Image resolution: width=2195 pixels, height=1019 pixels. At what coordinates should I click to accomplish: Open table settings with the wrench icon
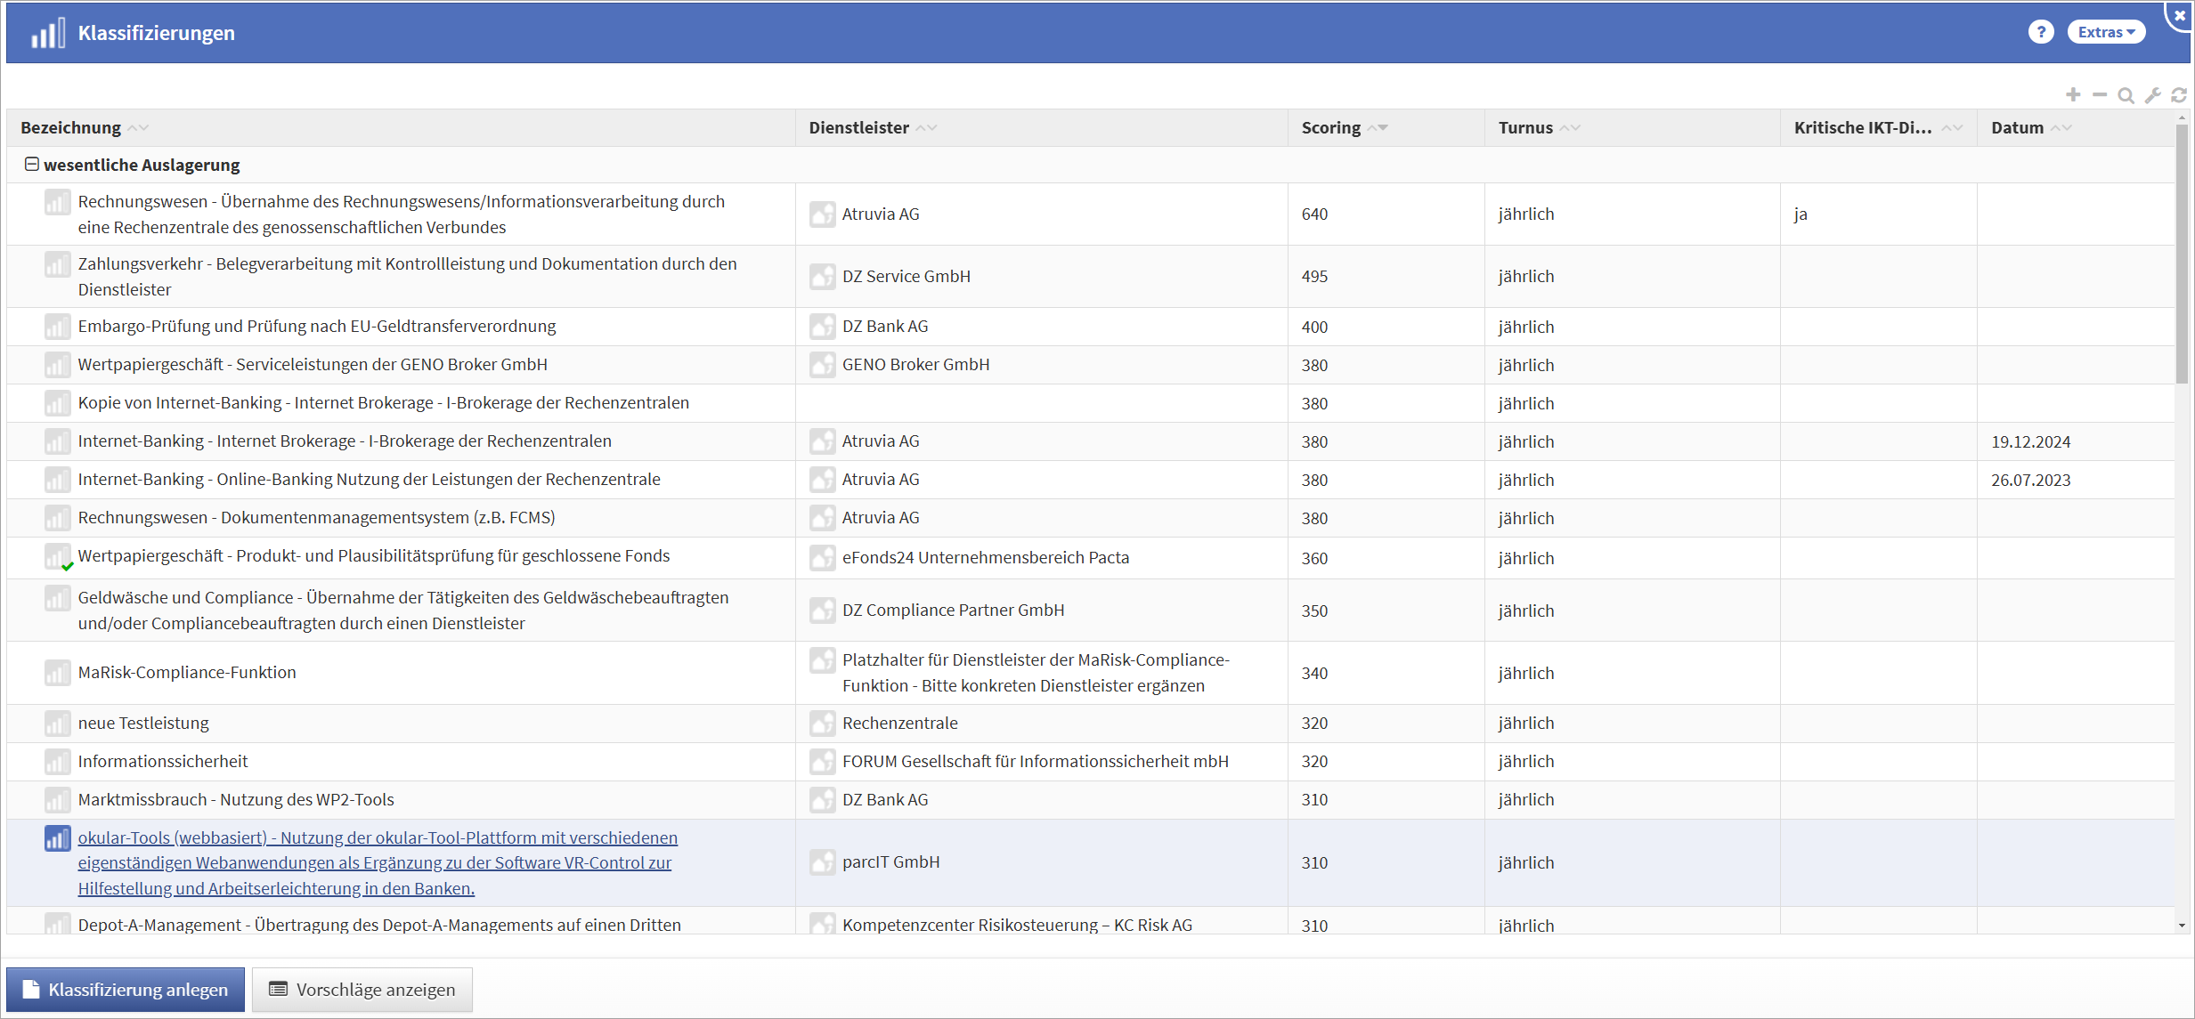(2152, 95)
